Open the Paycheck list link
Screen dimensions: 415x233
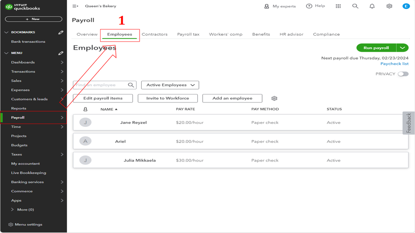pos(394,64)
